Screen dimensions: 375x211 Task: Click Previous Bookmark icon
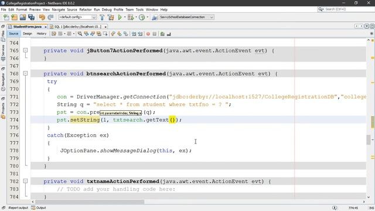(x=113, y=34)
